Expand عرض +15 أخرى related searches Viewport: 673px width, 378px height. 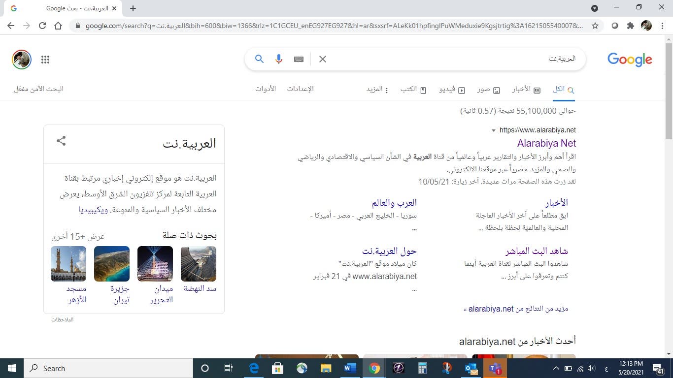click(79, 236)
